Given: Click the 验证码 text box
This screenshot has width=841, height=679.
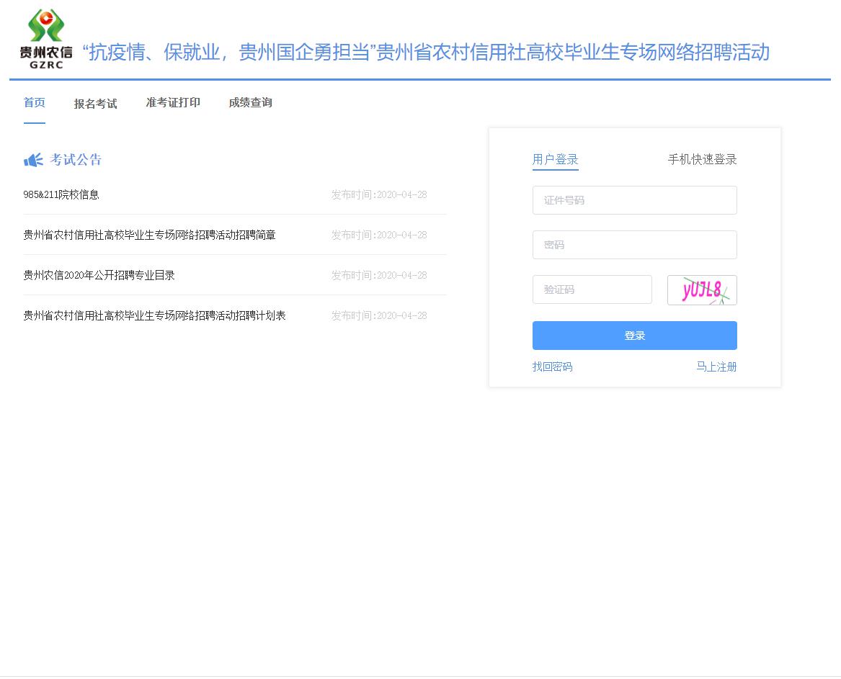Looking at the screenshot, I should click(x=592, y=289).
